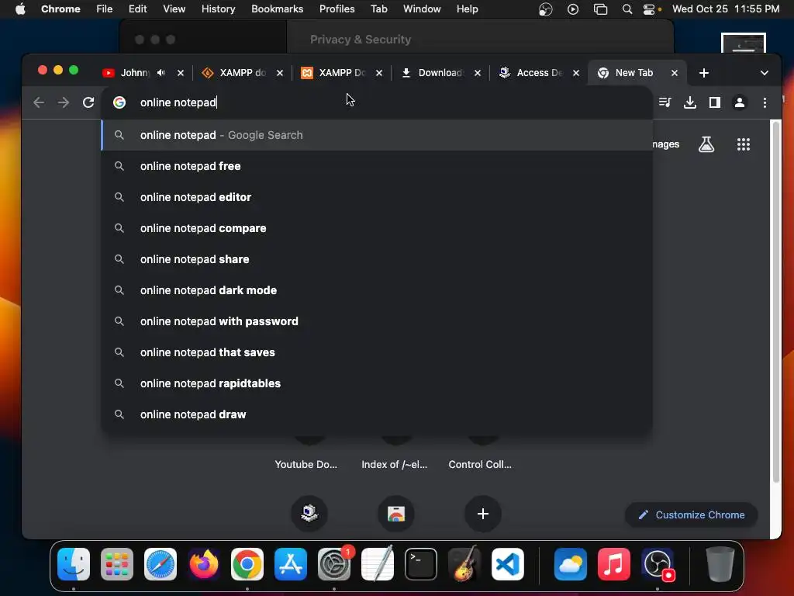
Task: Close the New Tab tab
Action: pyautogui.click(x=675, y=73)
